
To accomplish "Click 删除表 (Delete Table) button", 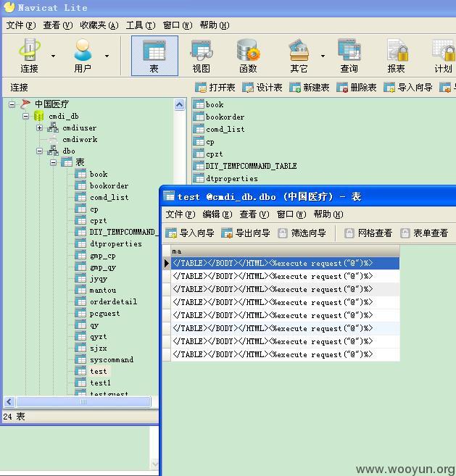I will click(x=357, y=88).
